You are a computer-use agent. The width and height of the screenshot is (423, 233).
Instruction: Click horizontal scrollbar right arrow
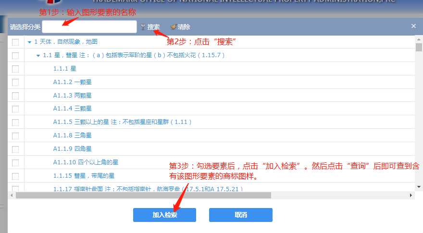pos(411,195)
